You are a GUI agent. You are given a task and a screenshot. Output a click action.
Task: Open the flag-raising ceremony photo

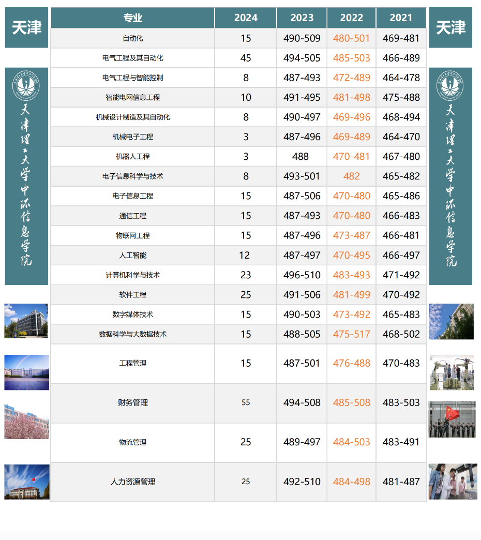[x=452, y=419]
